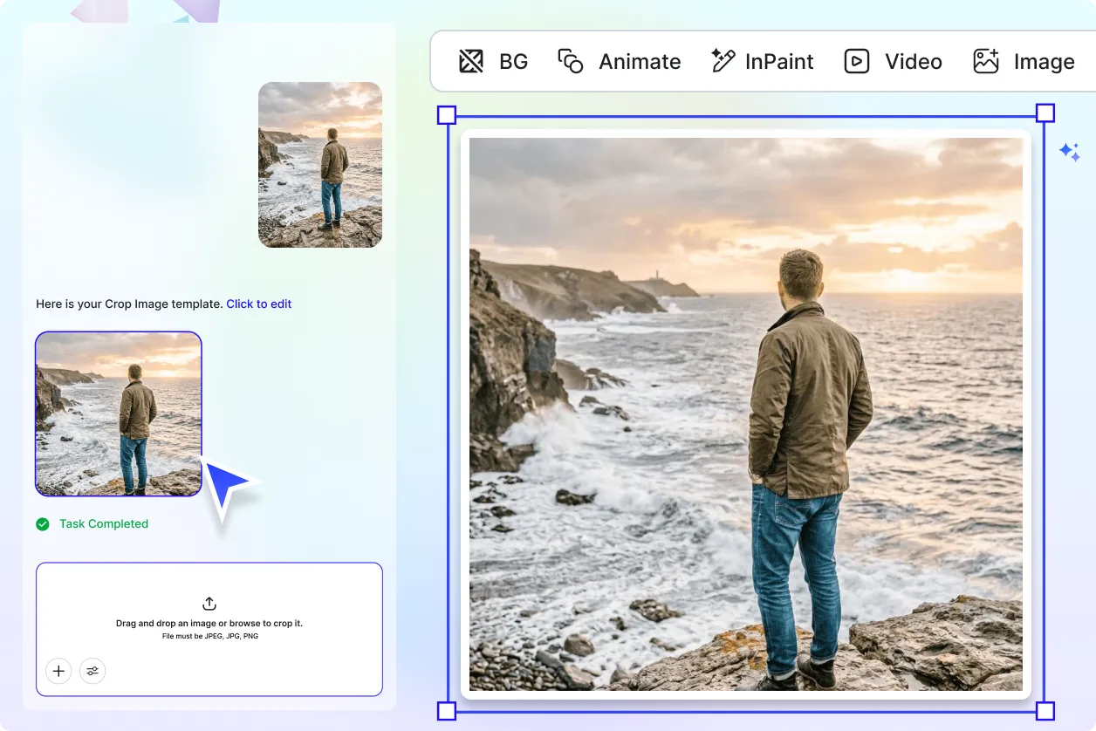Open the sliders settings icon in the upload box
The width and height of the screenshot is (1096, 731).
pyautogui.click(x=92, y=671)
